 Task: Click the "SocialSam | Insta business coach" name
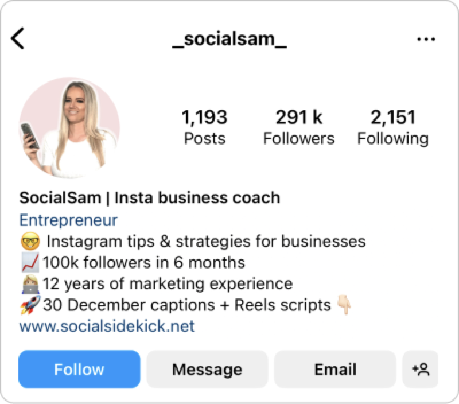(x=149, y=199)
